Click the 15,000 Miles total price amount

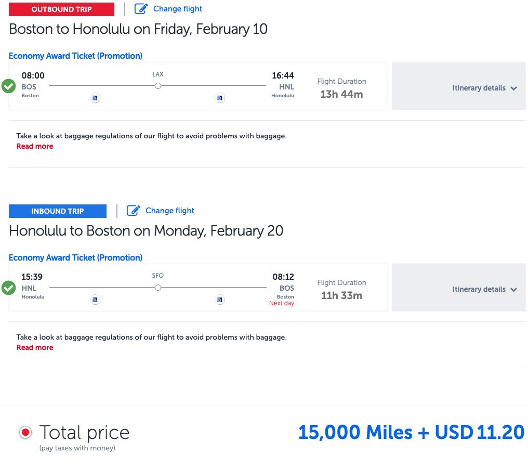click(x=350, y=432)
